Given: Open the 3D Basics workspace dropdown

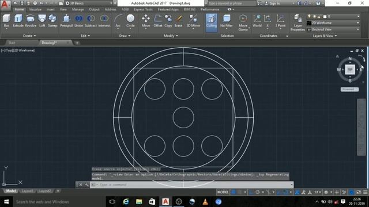Looking at the screenshot, I should [89, 3].
